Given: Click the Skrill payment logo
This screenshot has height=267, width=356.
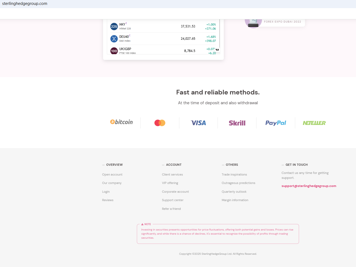Looking at the screenshot, I should (x=237, y=123).
